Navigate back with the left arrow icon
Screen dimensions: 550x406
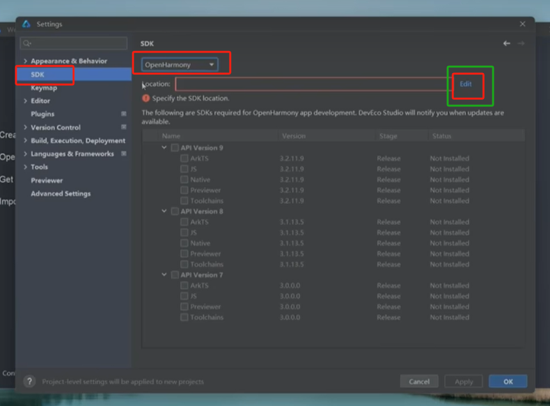(x=507, y=43)
